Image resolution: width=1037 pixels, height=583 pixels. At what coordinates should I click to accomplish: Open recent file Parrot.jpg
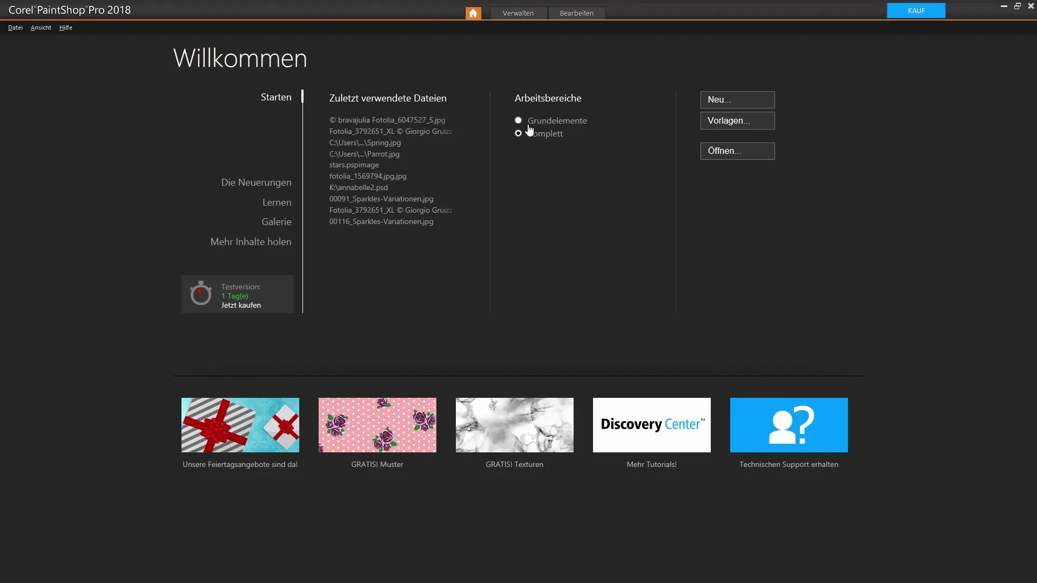(x=365, y=154)
